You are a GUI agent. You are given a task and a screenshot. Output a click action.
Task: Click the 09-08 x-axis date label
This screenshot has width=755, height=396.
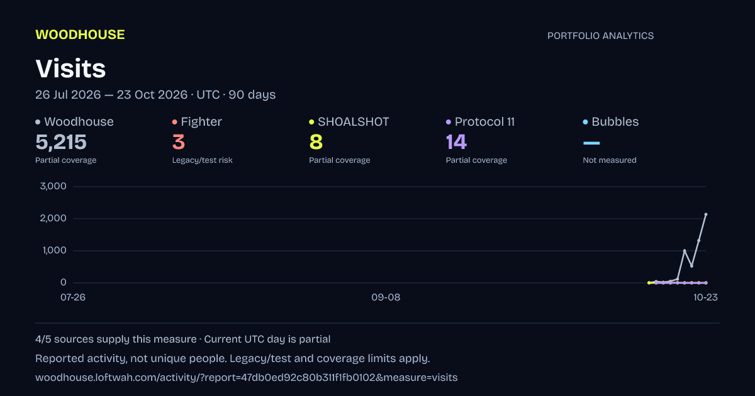coord(386,297)
